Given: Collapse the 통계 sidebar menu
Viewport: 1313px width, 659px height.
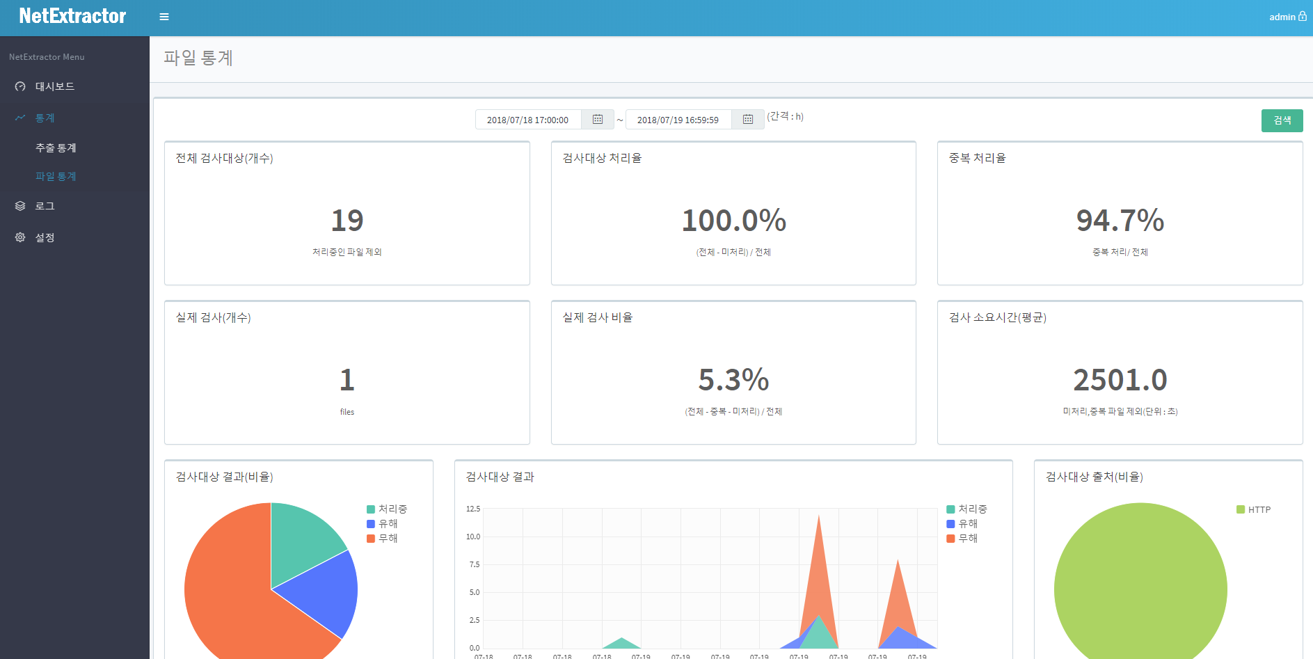Looking at the screenshot, I should pos(45,118).
